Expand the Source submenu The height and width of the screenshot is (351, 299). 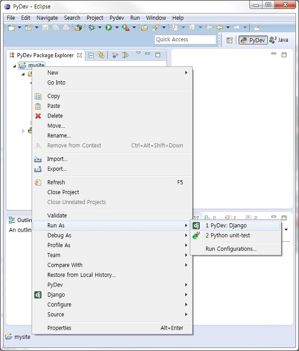coord(112,314)
